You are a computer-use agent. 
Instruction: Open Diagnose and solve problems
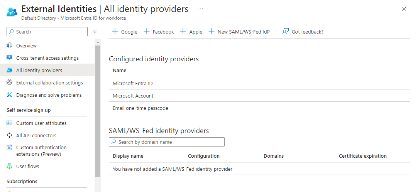(x=49, y=95)
